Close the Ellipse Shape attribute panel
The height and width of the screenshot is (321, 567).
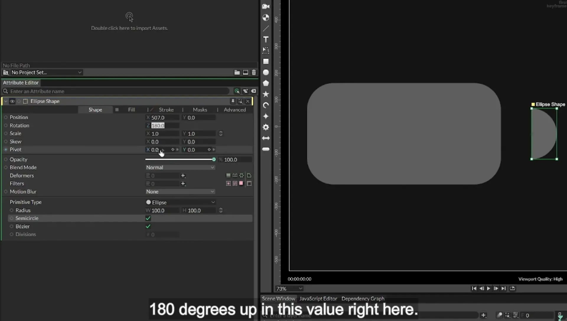coord(247,101)
